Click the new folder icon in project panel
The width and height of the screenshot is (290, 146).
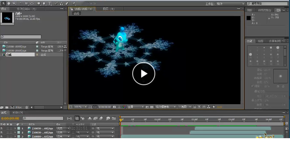click(x=7, y=107)
